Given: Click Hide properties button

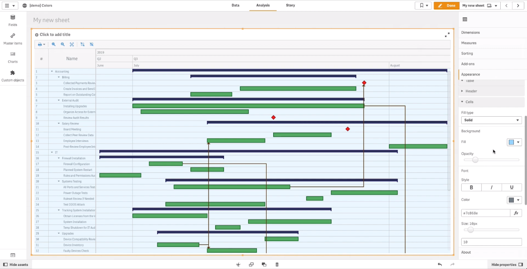Looking at the screenshot, I should click(x=507, y=265).
